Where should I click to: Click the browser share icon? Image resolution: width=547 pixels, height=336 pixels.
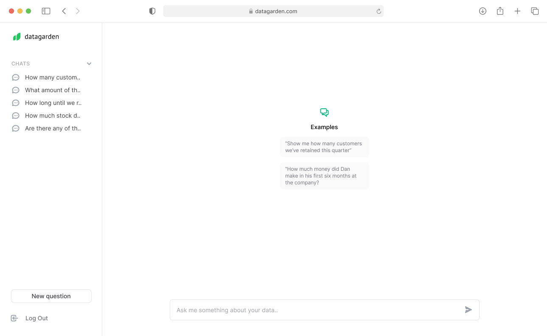click(x=500, y=11)
